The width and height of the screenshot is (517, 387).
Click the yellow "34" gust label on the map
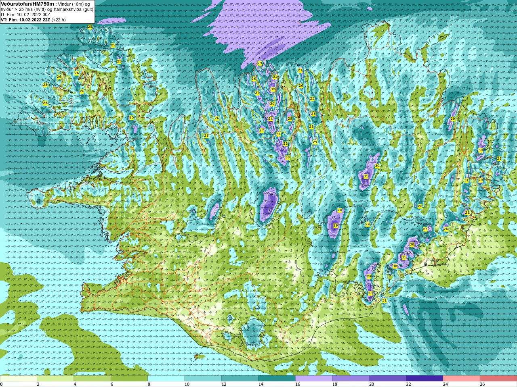coord(271,119)
